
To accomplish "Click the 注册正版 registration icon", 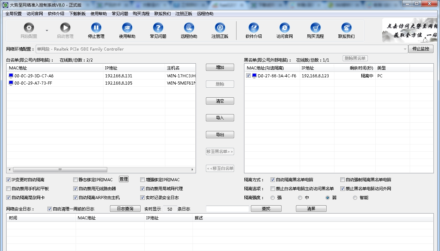I will (220, 28).
